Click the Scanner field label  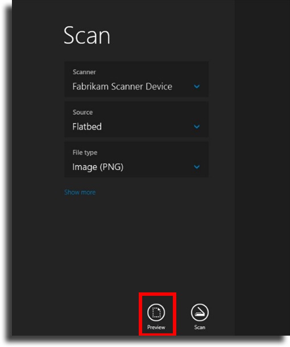click(84, 72)
